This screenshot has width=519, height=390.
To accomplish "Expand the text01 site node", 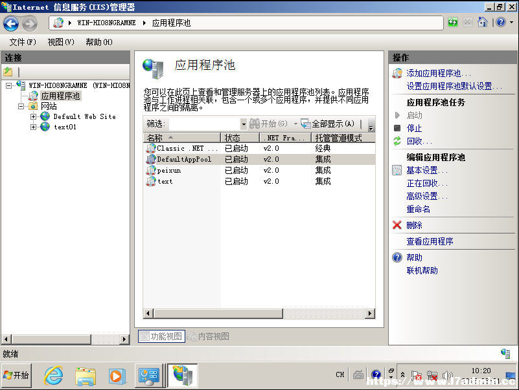I will (33, 127).
